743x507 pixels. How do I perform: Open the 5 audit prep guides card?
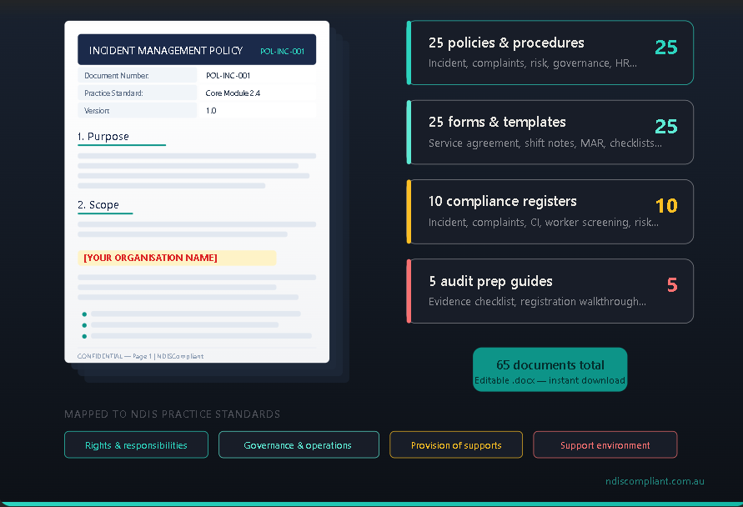[550, 291]
